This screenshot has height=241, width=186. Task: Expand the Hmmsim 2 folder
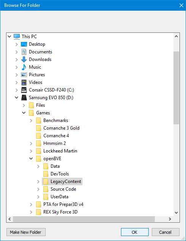pos(31,143)
